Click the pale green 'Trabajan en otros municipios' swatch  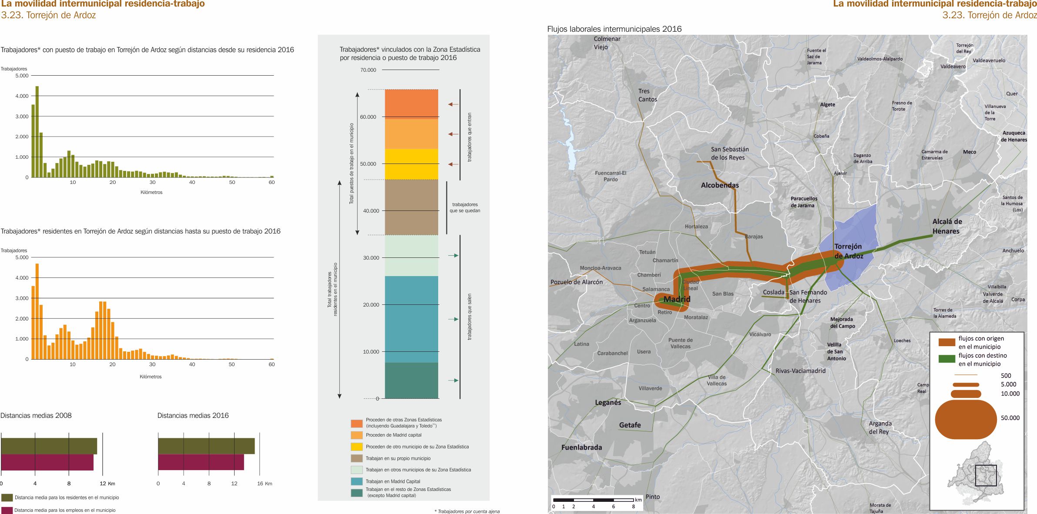[356, 470]
